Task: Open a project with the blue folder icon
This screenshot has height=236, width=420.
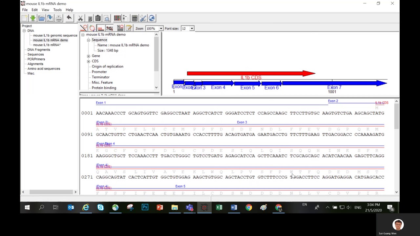Action: coord(41,18)
